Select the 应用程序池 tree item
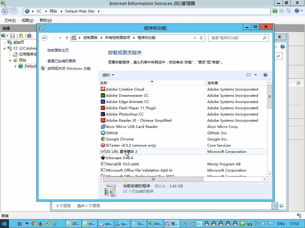 pos(28,54)
